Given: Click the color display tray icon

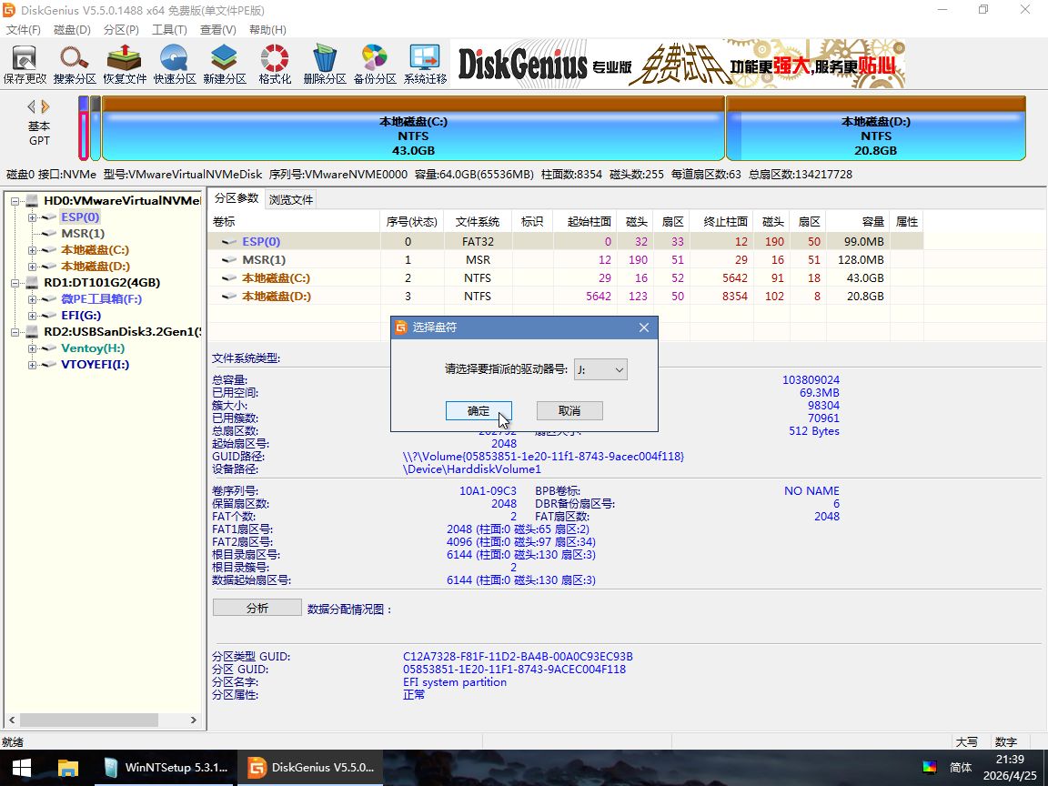Looking at the screenshot, I should 930,767.
